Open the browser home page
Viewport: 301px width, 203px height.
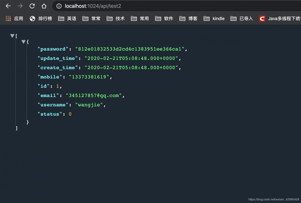click(44, 6)
